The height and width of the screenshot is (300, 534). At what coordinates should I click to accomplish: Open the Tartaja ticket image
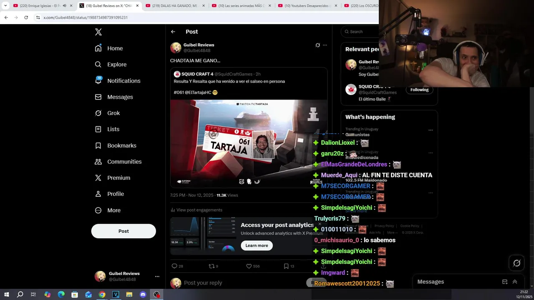[x=249, y=143]
